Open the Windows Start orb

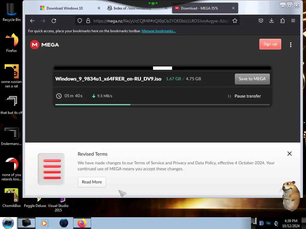(x=8, y=223)
